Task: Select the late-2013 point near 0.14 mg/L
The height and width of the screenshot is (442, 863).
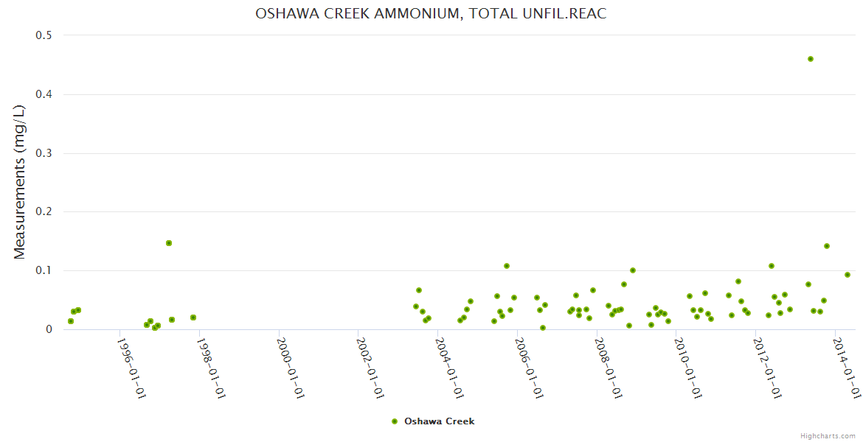Action: pos(827,246)
